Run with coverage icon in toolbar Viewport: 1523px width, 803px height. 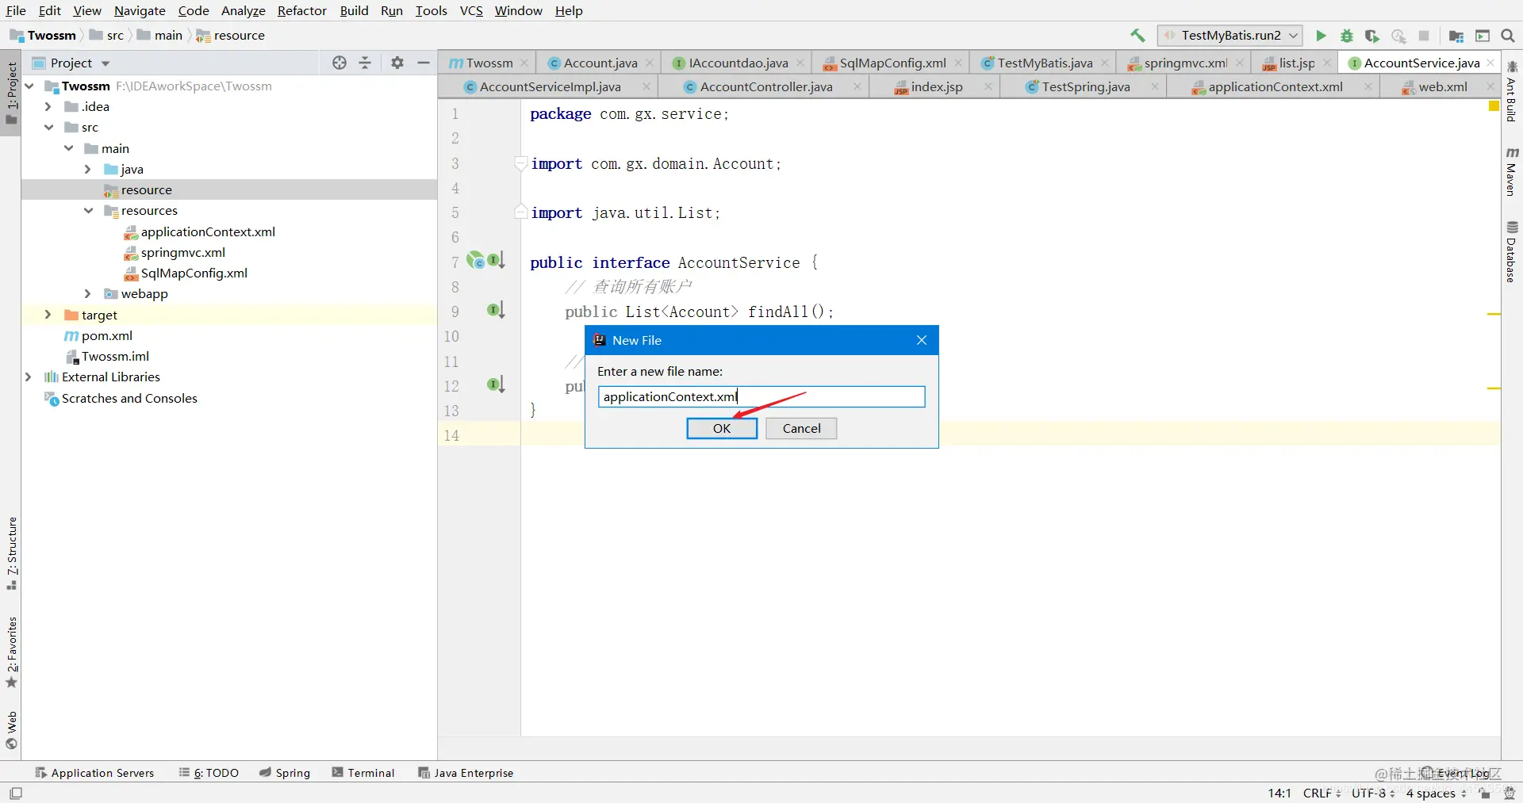[1372, 36]
